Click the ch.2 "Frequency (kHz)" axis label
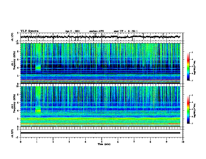 tap(14, 103)
